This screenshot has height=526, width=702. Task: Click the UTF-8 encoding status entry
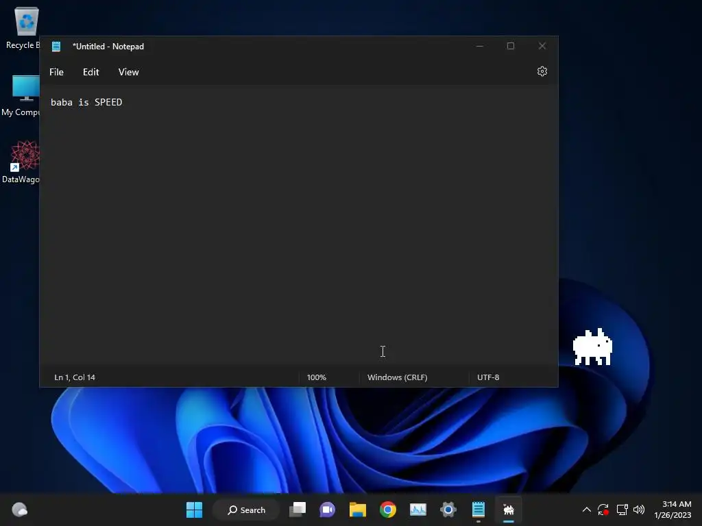point(488,377)
